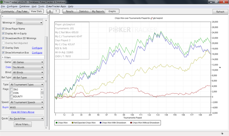Open the Buyin €4.65 dropdown

pyautogui.click(x=26, y=107)
